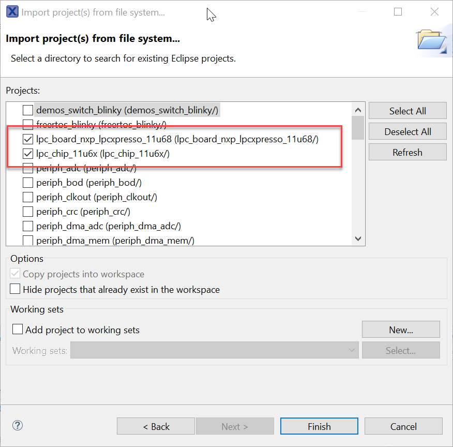Click the projects list scrollbar thumb
The height and width of the screenshot is (447, 453).
pyautogui.click(x=357, y=127)
